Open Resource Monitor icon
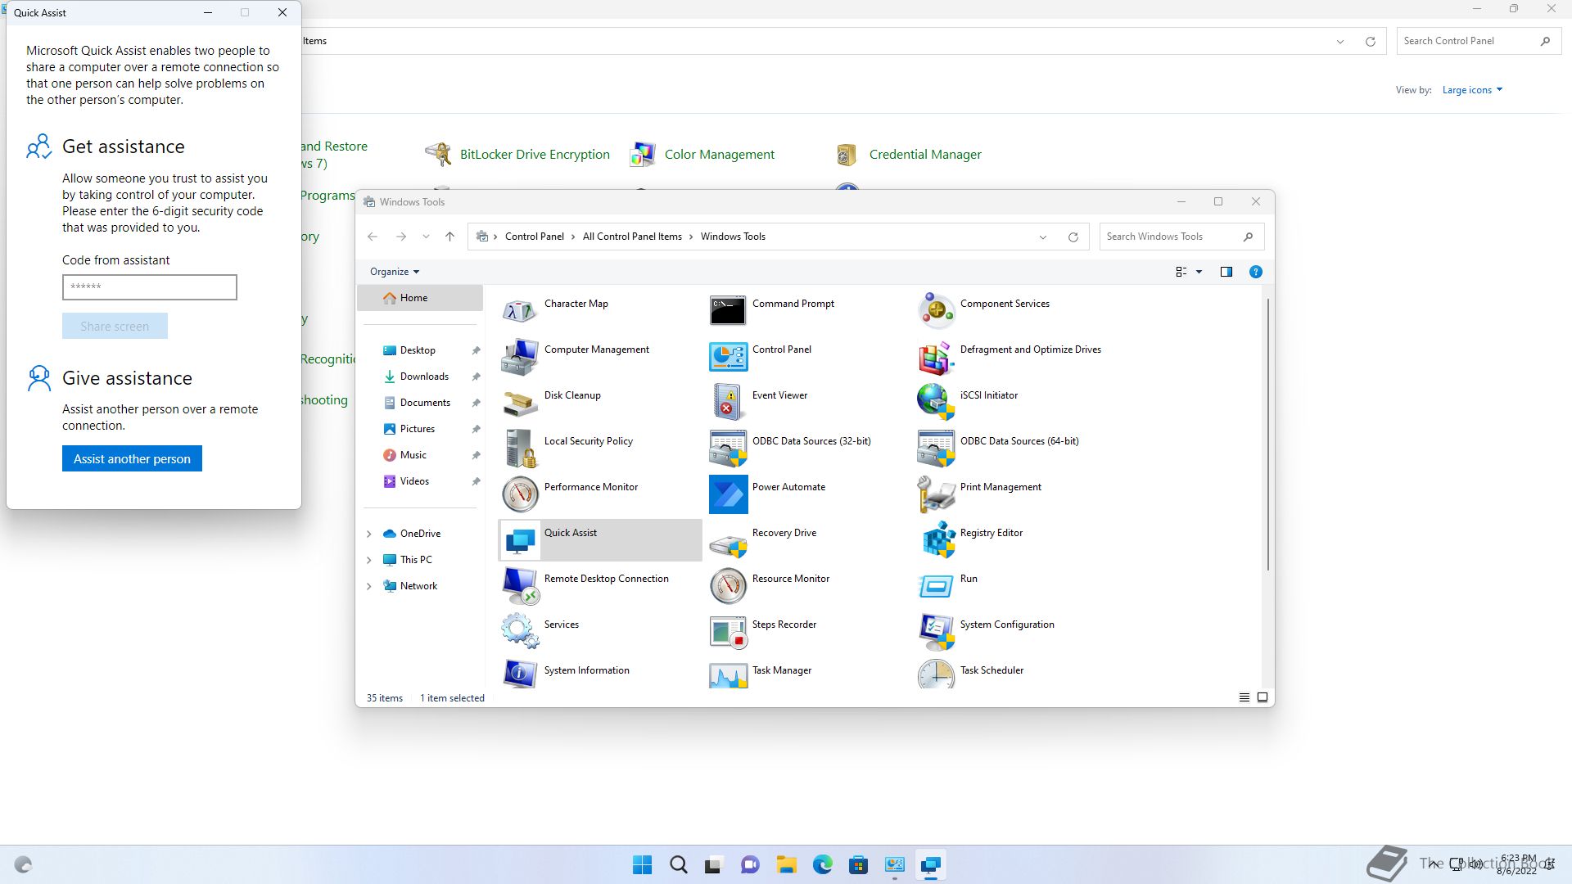The height and width of the screenshot is (884, 1572). (x=728, y=585)
